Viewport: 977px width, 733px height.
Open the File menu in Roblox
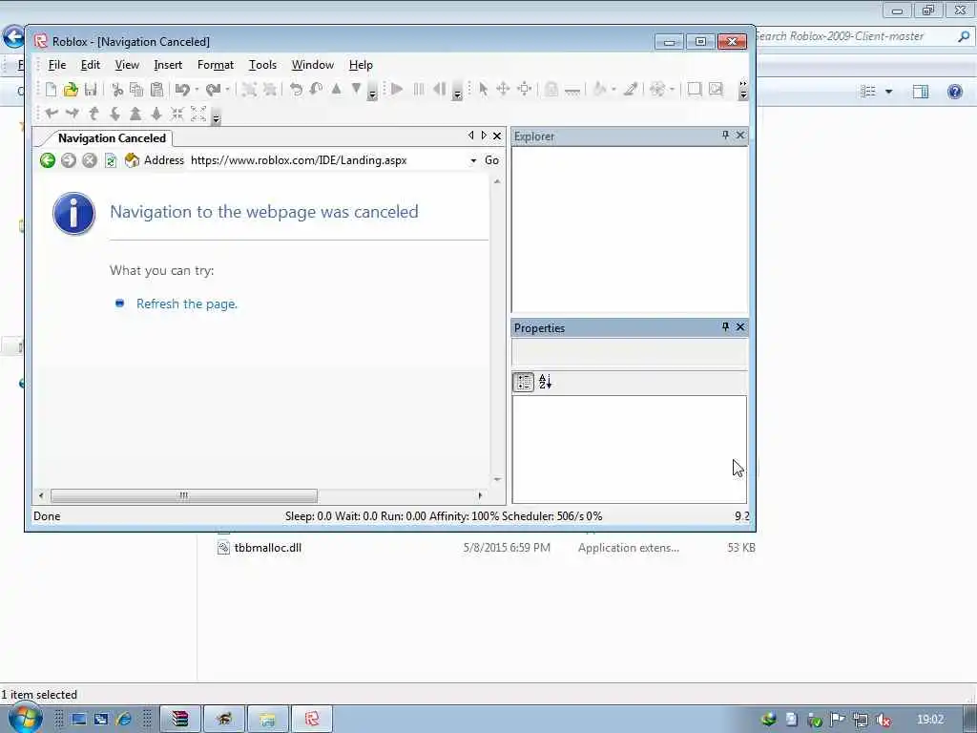(x=56, y=65)
